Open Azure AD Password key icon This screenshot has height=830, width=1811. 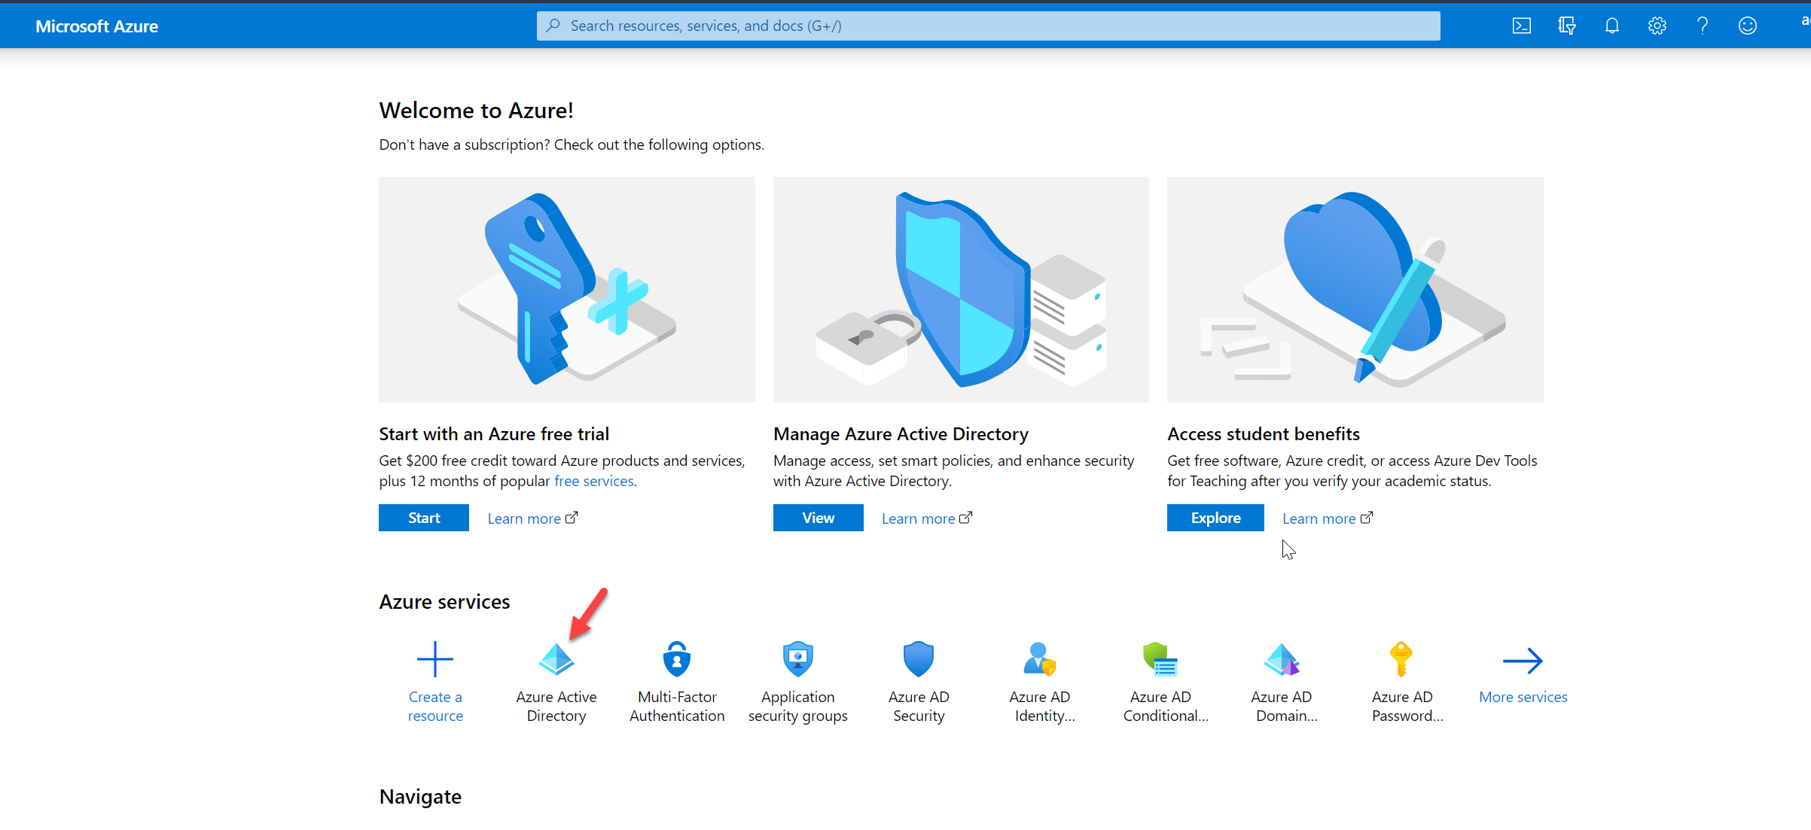coord(1401,659)
